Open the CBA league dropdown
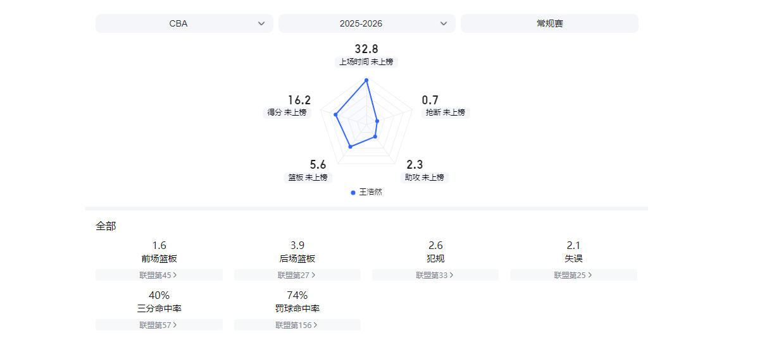Screen dimensions: 774x340 click(184, 23)
